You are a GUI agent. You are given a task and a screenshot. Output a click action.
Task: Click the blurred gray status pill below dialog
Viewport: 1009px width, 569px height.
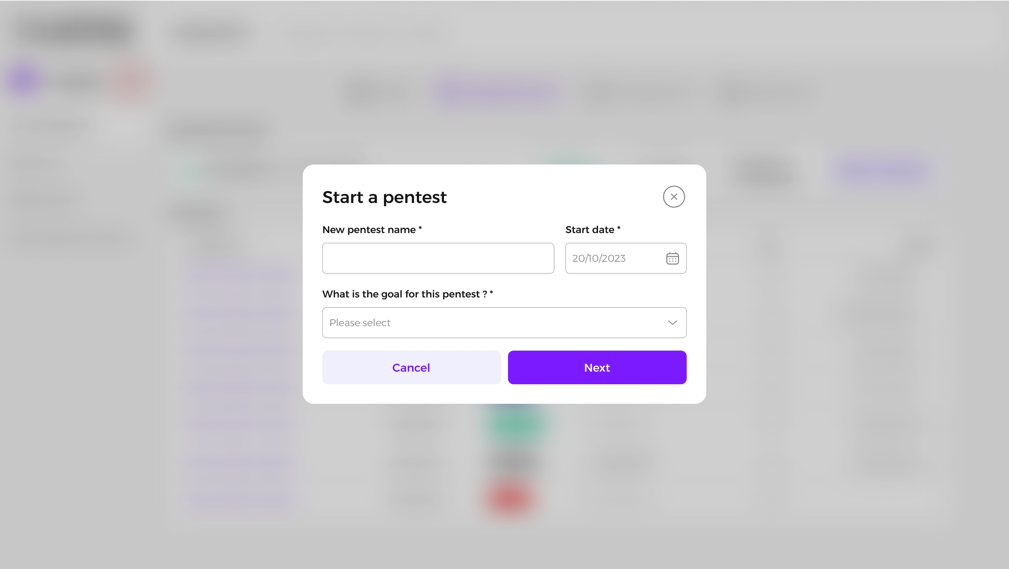click(x=512, y=461)
